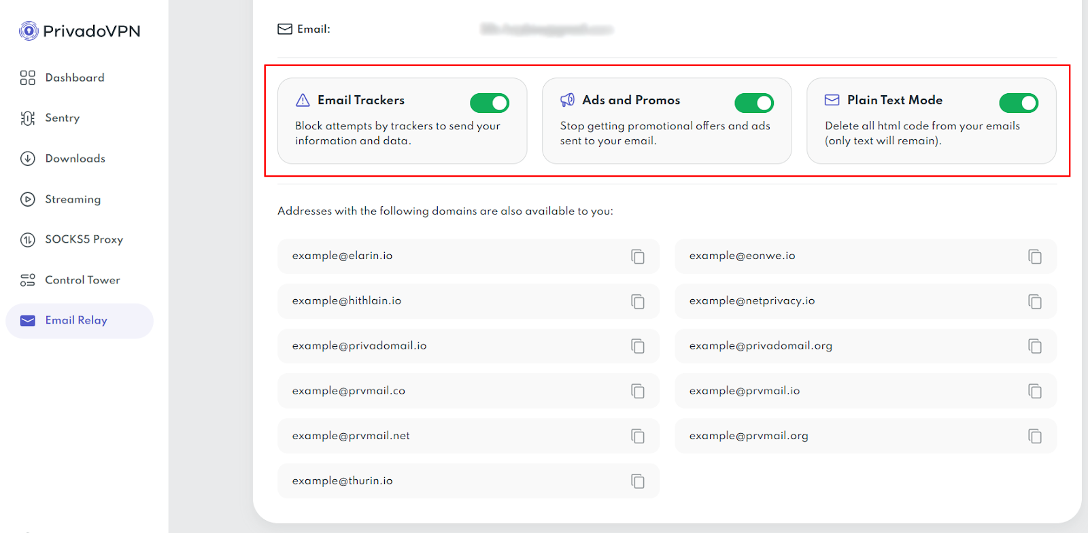The width and height of the screenshot is (1088, 533).
Task: Copy the example@eonwe.io address
Action: pyautogui.click(x=1034, y=256)
